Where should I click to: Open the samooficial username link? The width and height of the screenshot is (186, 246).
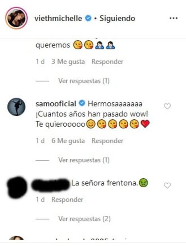[x=56, y=104]
